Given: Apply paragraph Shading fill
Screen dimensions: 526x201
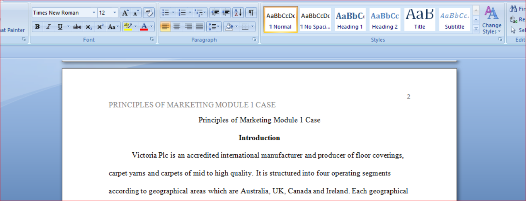Looking at the screenshot, I should (229, 27).
